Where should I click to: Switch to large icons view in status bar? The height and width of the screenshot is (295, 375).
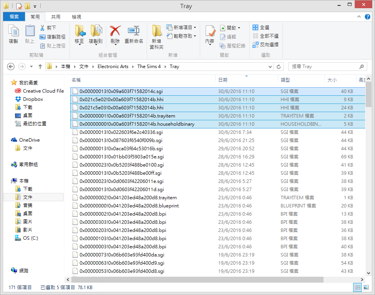coord(366,287)
